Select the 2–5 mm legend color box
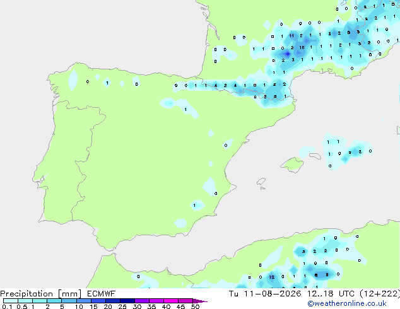This screenshot has width=400, height=309. click(x=54, y=301)
